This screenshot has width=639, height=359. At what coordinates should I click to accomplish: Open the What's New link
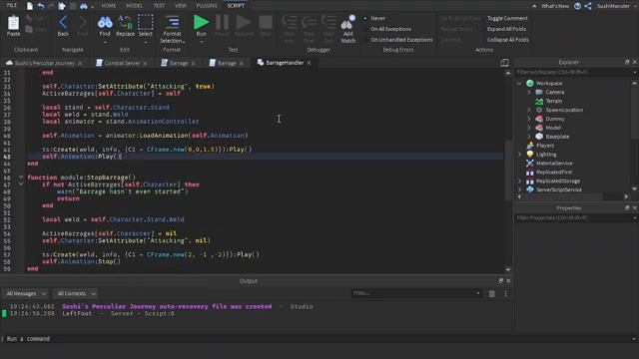tap(555, 6)
